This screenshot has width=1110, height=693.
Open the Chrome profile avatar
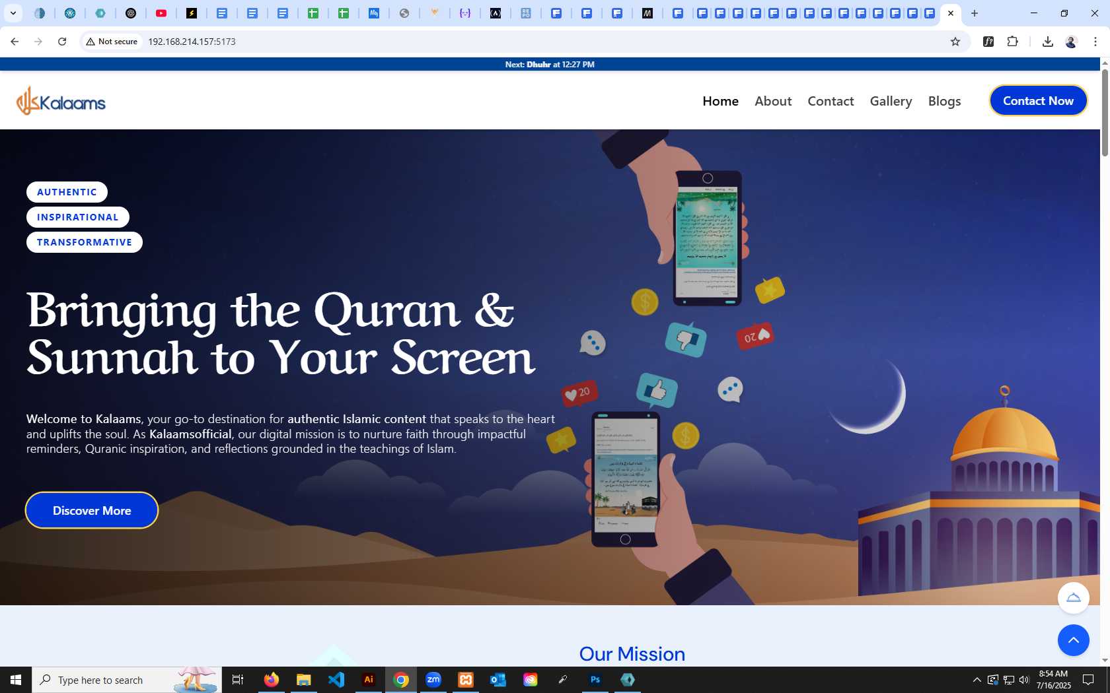(1071, 42)
